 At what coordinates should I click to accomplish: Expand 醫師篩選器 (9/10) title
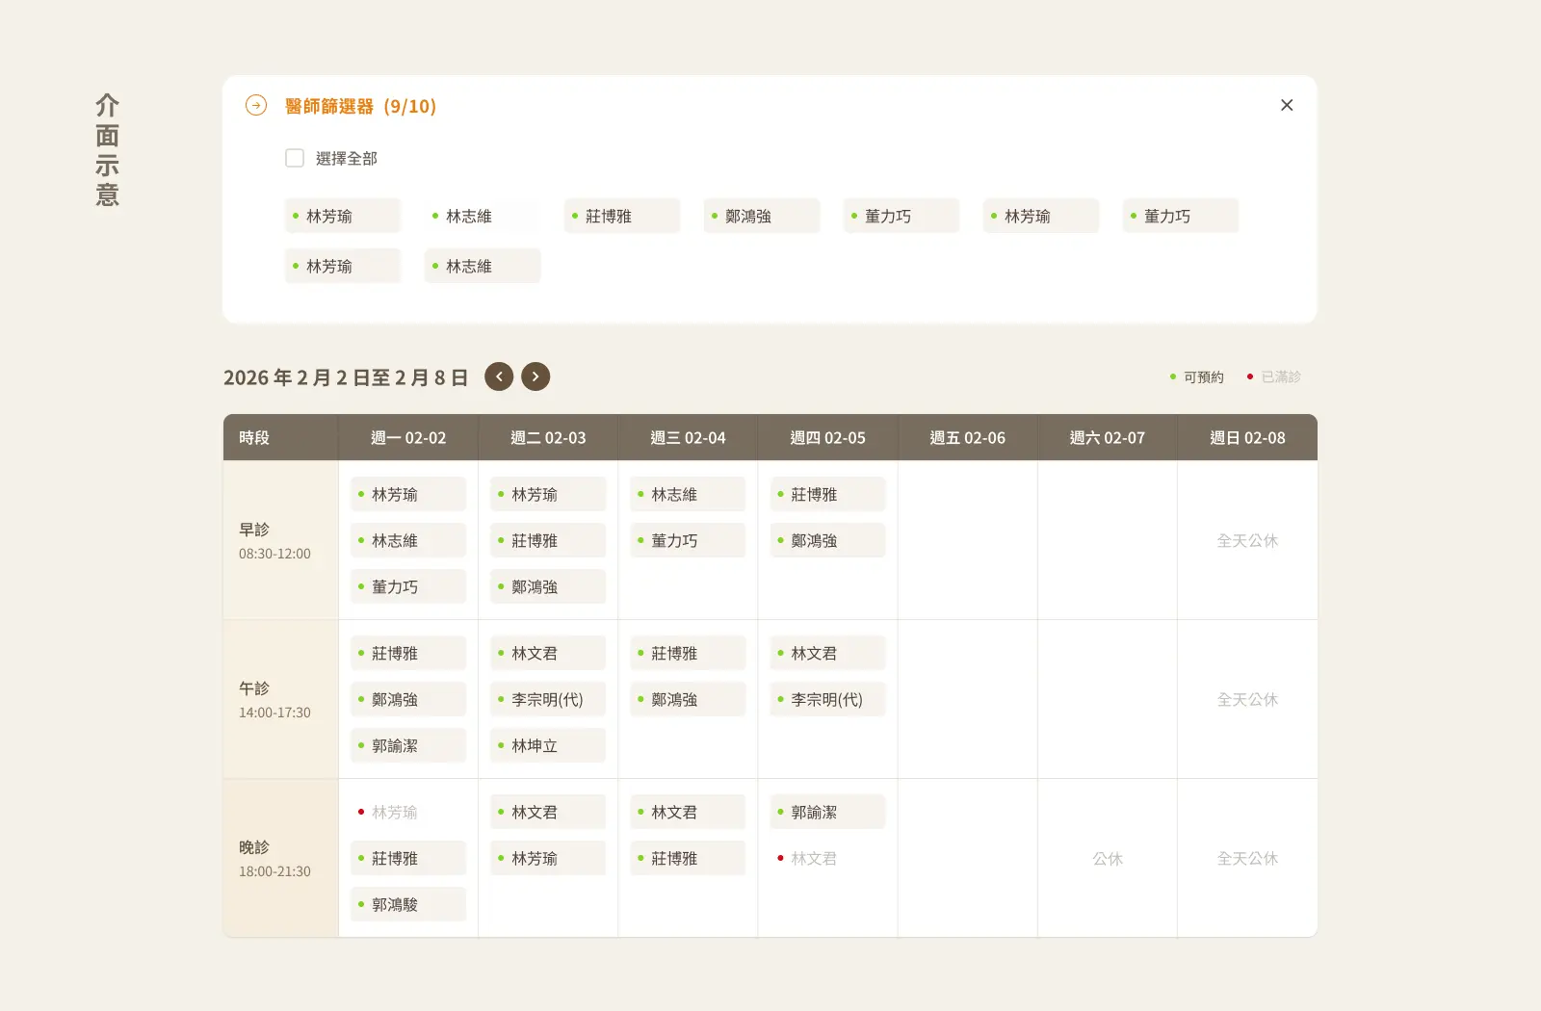click(x=360, y=106)
